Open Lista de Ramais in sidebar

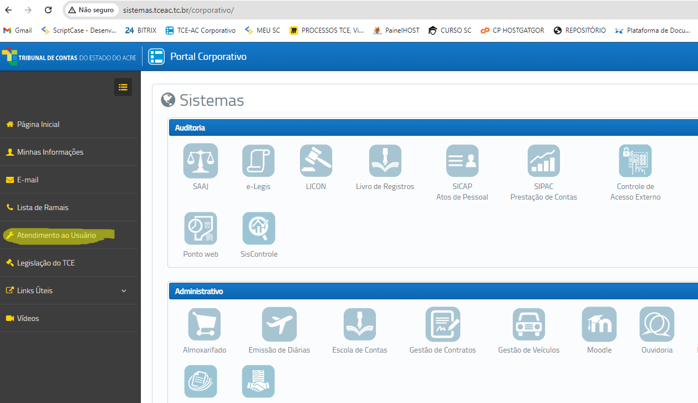[69, 207]
